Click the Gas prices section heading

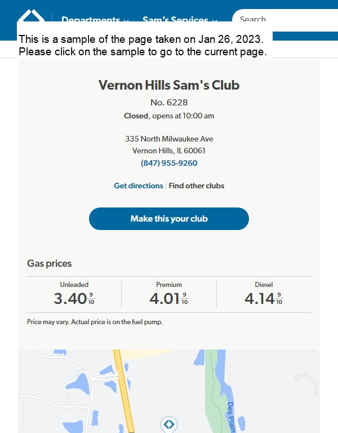click(x=50, y=263)
